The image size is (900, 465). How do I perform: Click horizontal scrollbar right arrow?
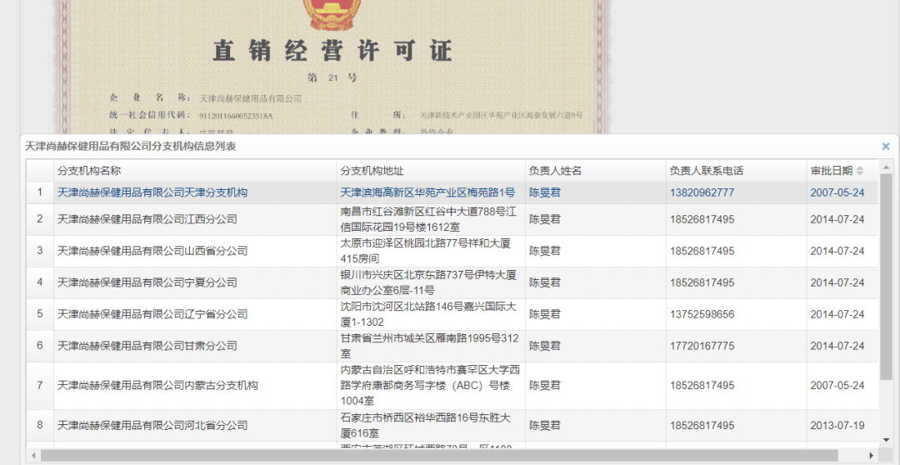[872, 456]
